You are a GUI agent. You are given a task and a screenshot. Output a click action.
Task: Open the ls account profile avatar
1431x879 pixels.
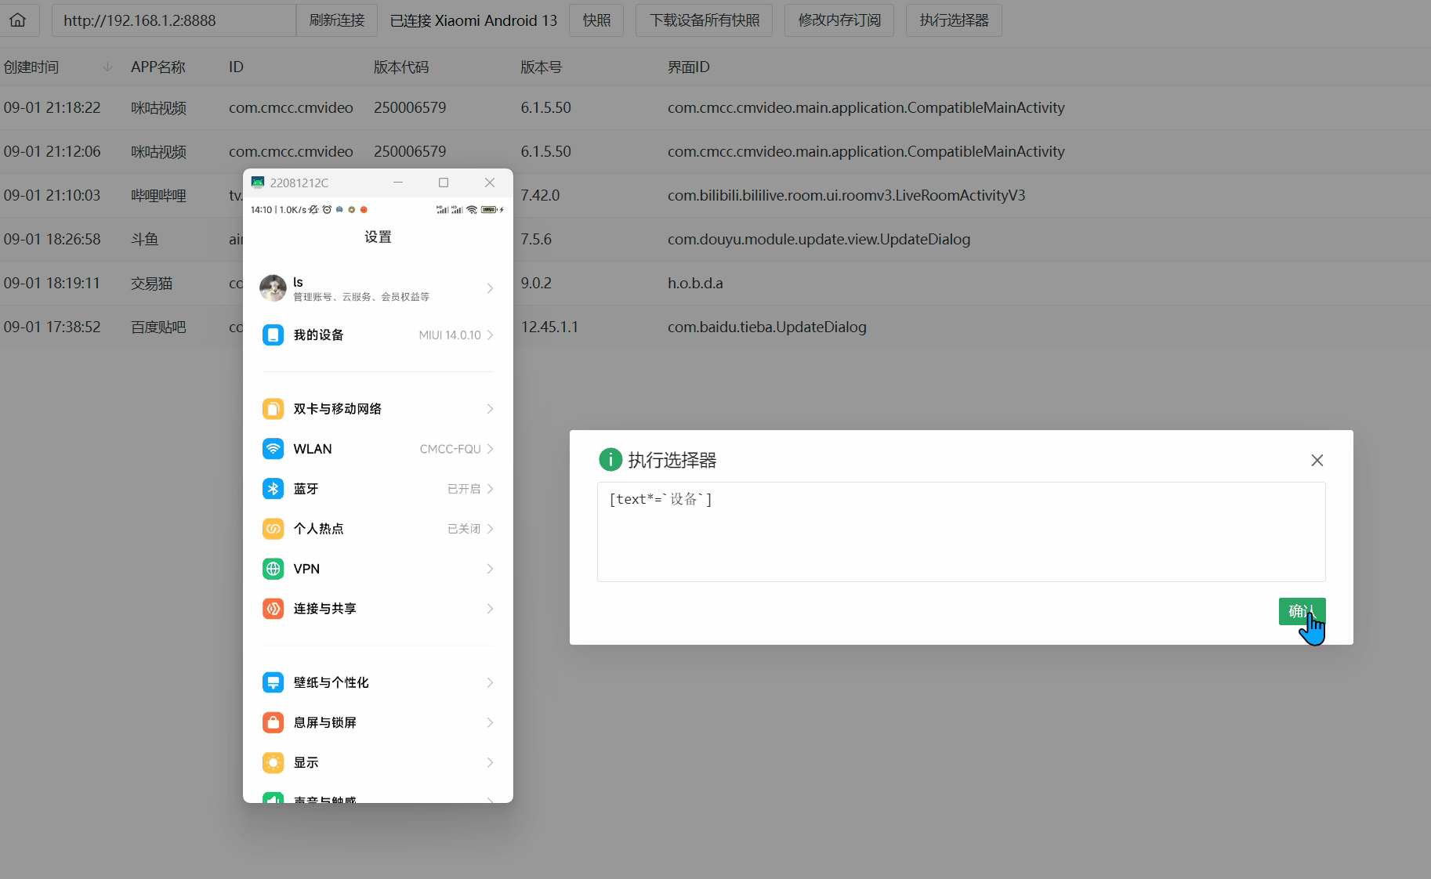pos(273,288)
